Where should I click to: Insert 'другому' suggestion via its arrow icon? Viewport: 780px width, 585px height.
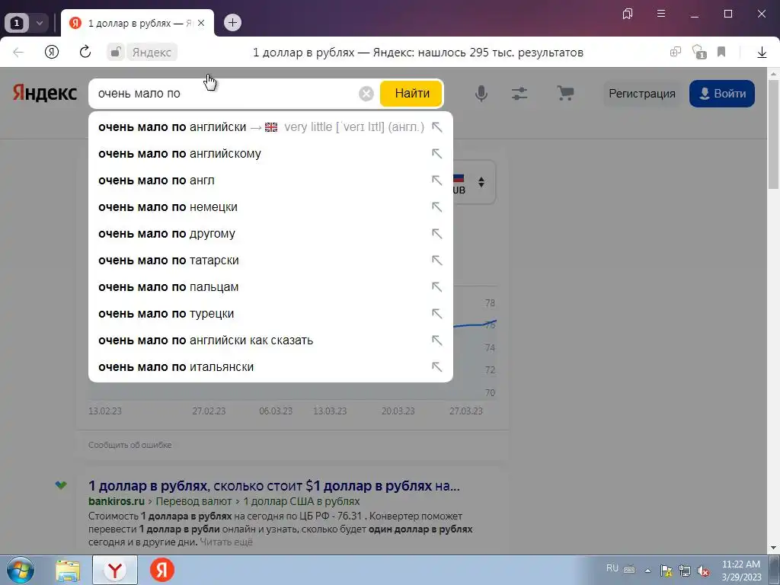(436, 234)
